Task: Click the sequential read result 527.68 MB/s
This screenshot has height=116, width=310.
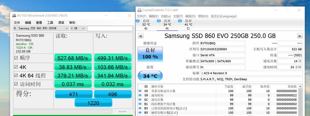Action: 73,58
